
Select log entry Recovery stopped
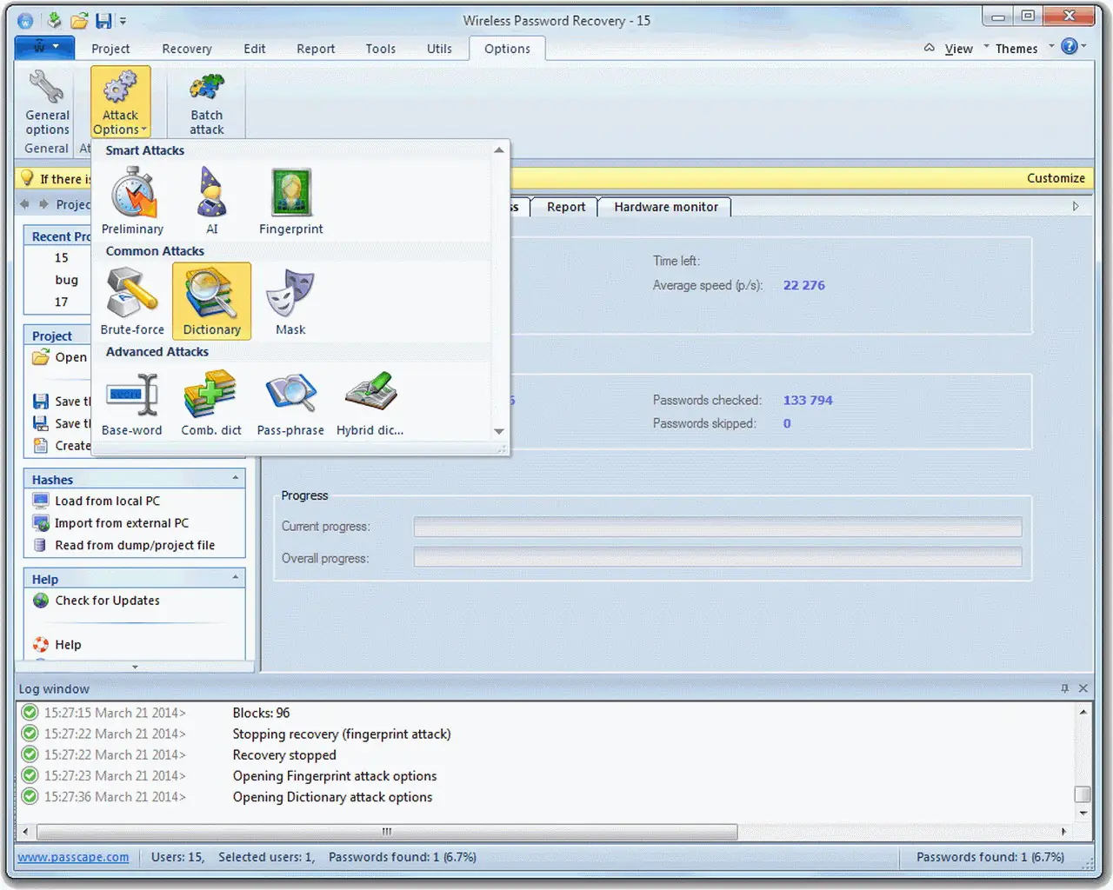point(284,755)
